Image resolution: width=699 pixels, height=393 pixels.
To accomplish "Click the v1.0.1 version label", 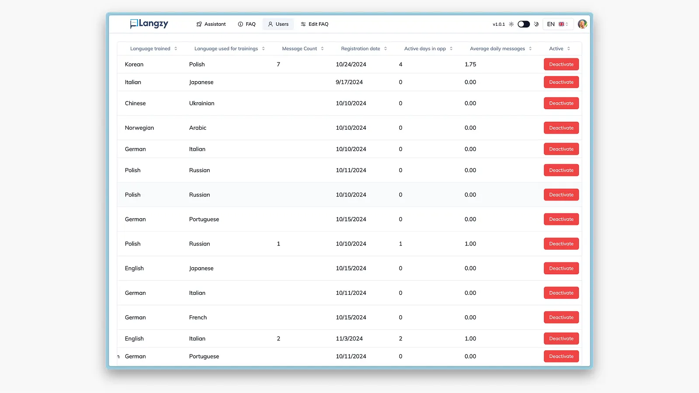I will pyautogui.click(x=499, y=24).
